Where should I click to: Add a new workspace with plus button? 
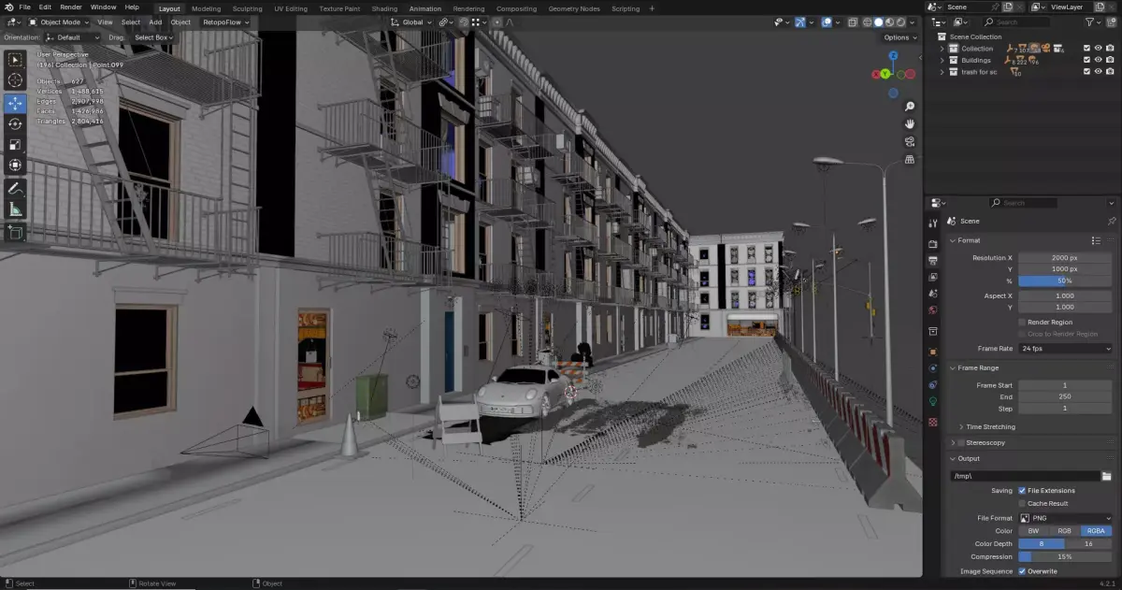[x=651, y=8]
